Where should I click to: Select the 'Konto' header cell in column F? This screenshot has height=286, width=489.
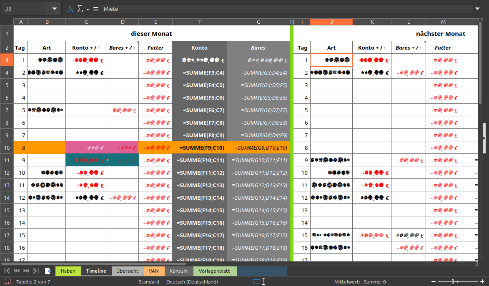[x=200, y=48]
